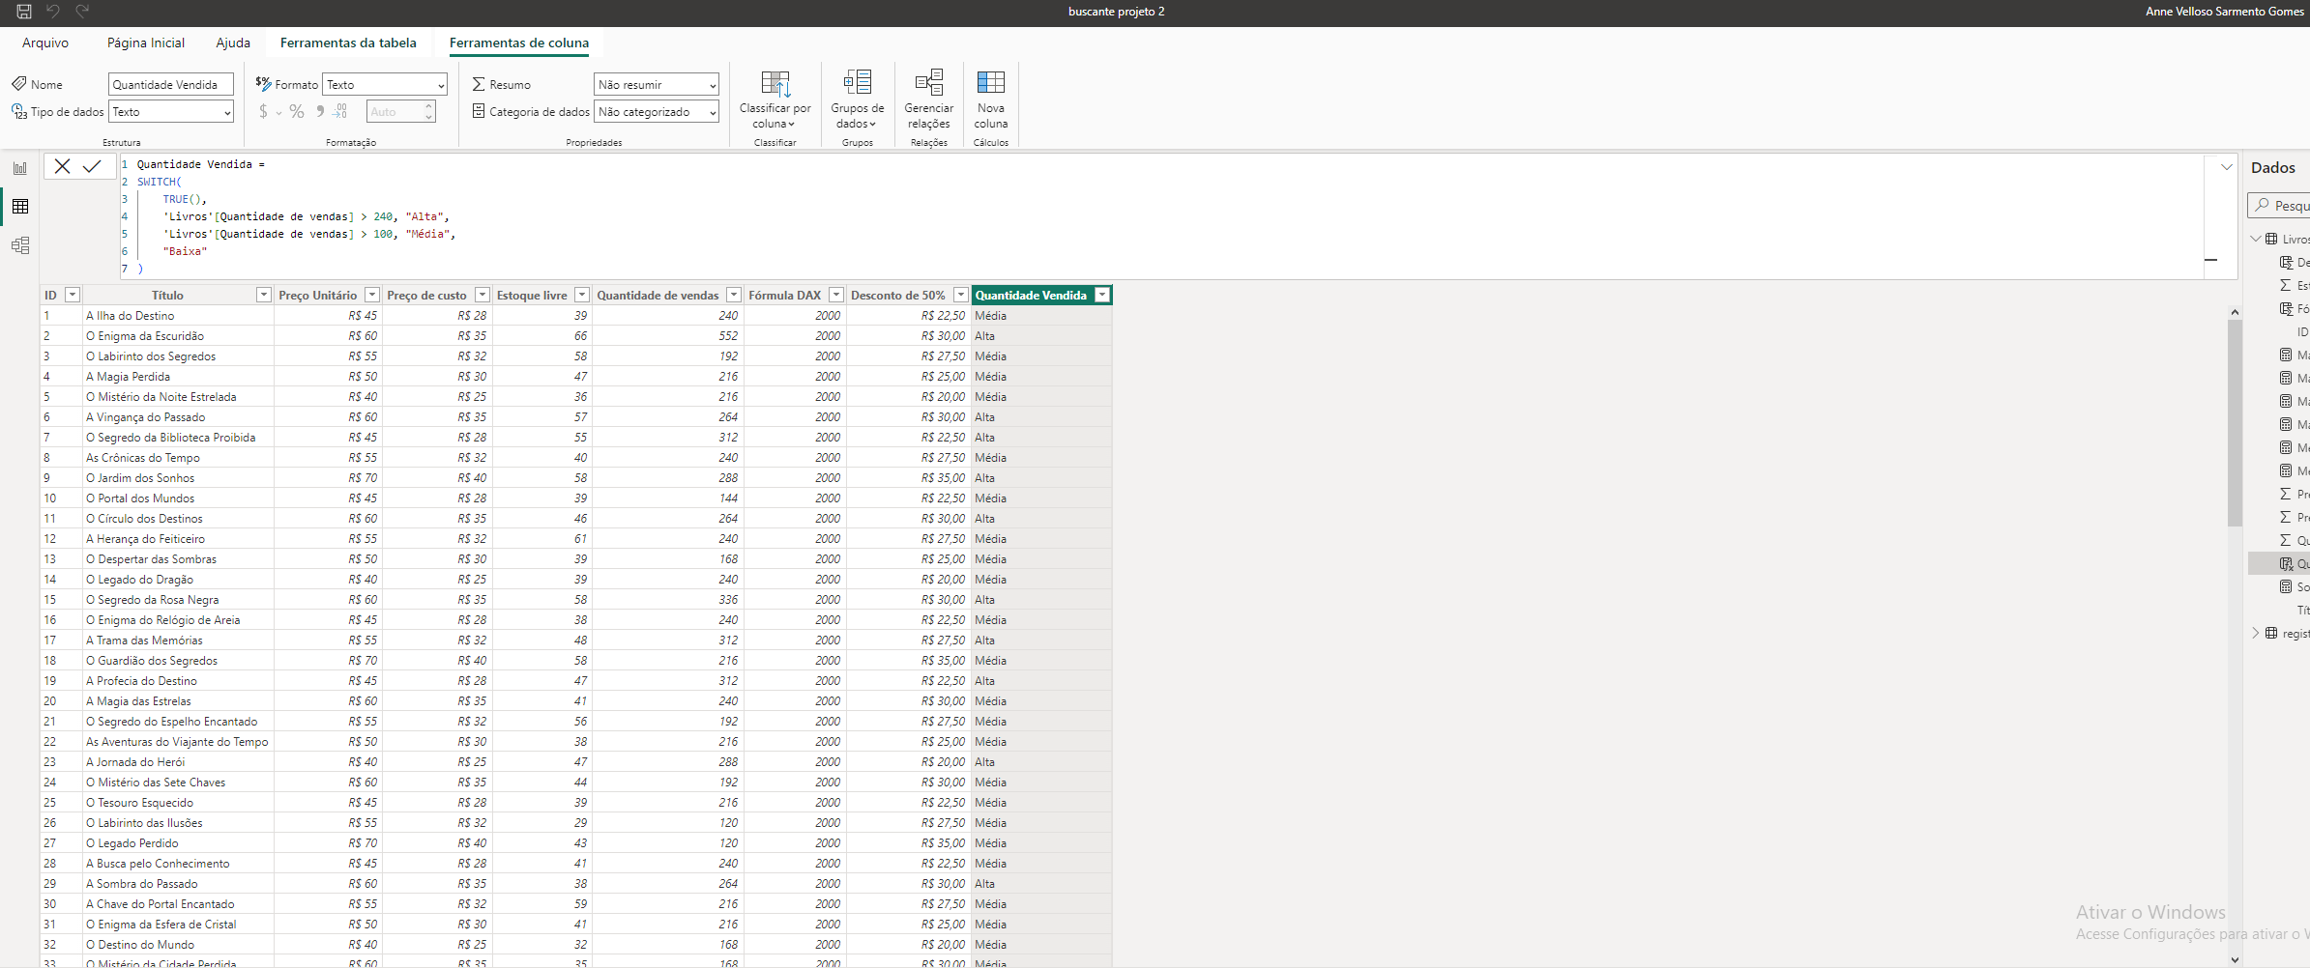The image size is (2310, 968).
Task: Click the Redo arrow in the title bar
Action: pos(82,12)
